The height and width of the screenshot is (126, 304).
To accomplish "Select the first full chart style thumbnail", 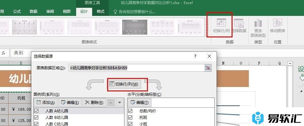I will [24, 27].
